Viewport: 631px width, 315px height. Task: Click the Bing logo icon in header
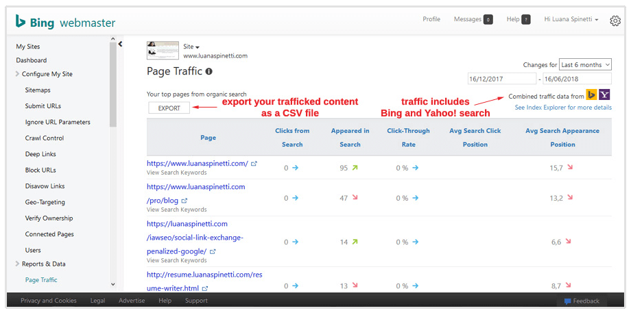pyautogui.click(x=21, y=22)
